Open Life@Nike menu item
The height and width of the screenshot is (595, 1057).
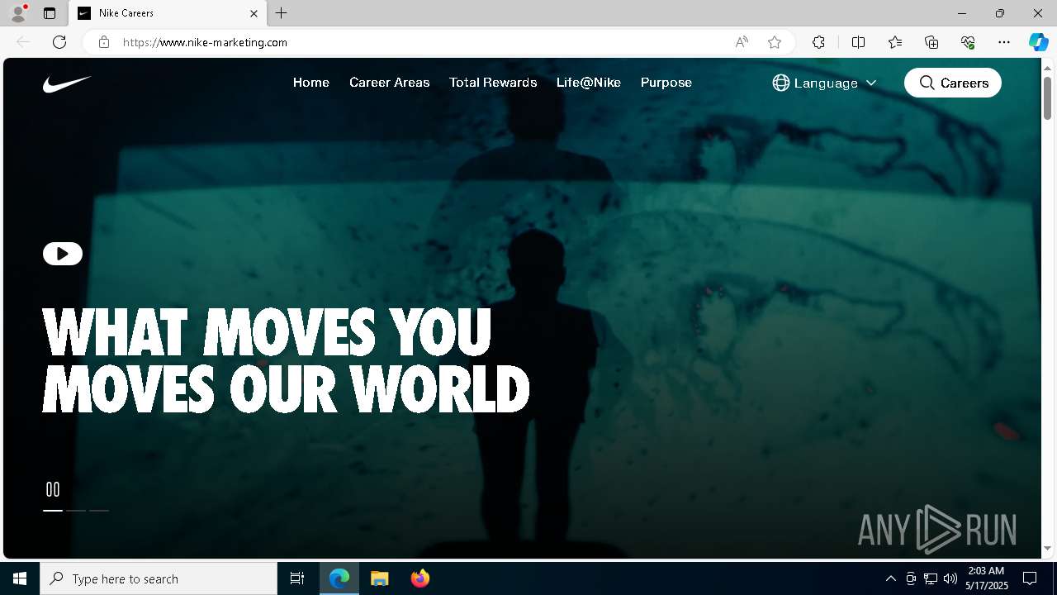[589, 83]
